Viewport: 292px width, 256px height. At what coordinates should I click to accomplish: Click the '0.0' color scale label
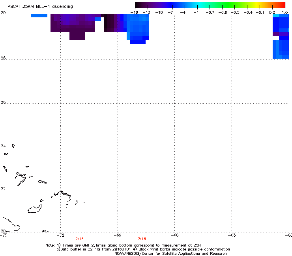(x=272, y=13)
